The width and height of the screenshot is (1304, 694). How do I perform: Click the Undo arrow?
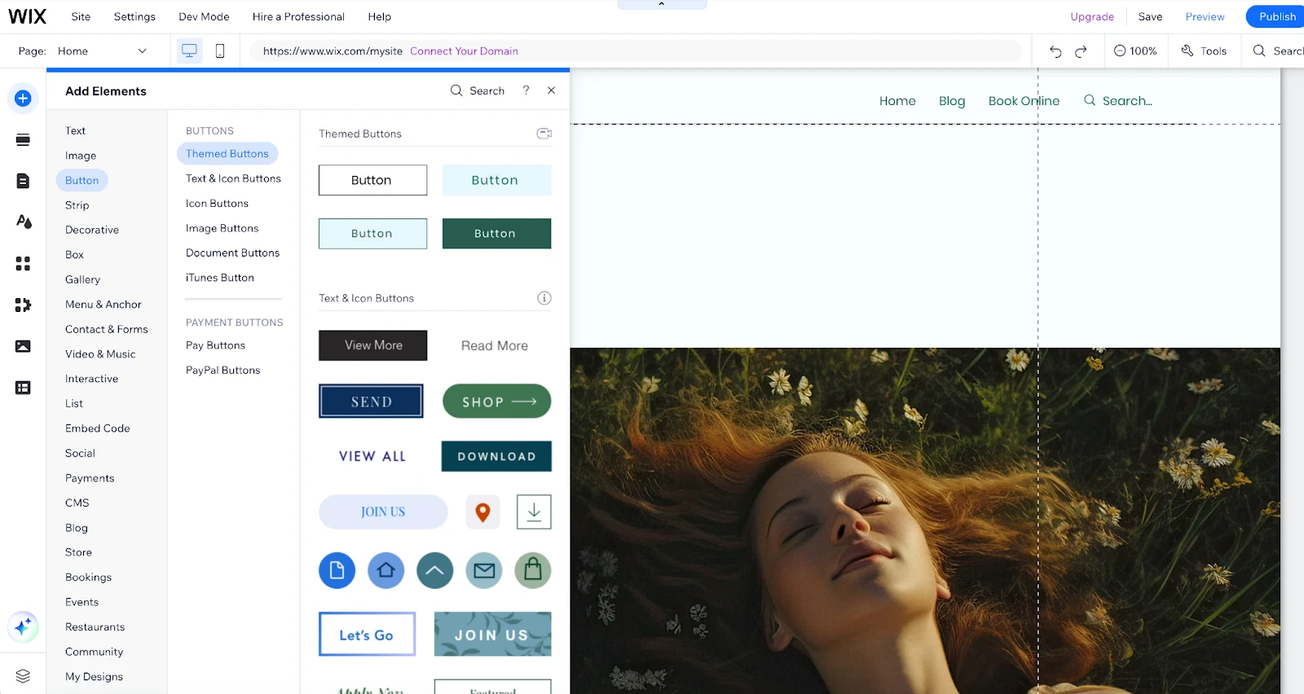pos(1055,51)
